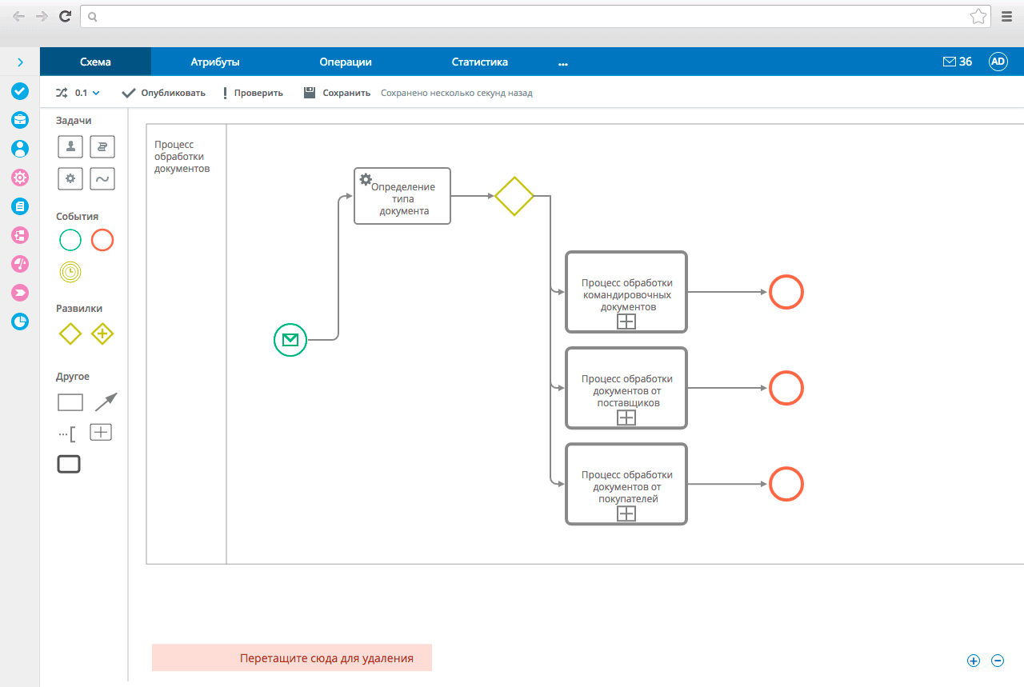Expand the left sidebar with chevron

coord(20,62)
